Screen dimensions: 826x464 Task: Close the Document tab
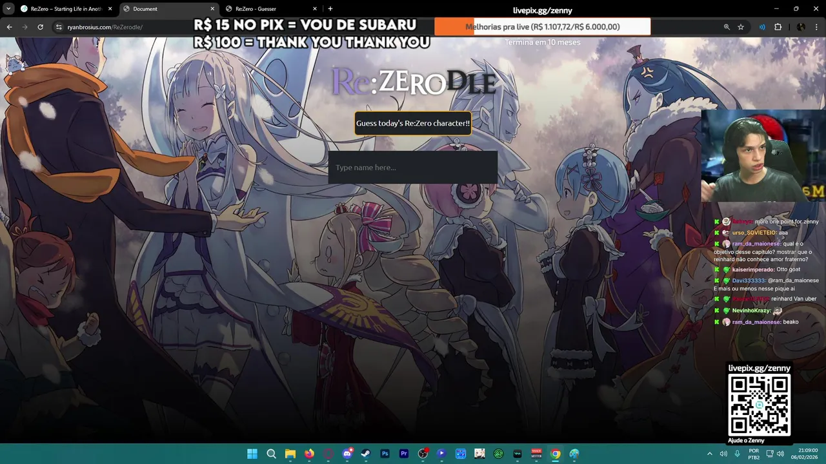click(x=212, y=9)
